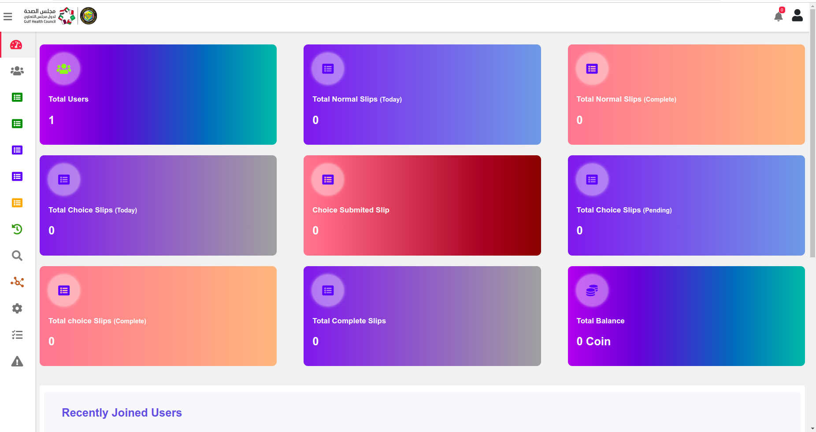Open the dashboard speedometer icon in sidebar

pyautogui.click(x=16, y=44)
